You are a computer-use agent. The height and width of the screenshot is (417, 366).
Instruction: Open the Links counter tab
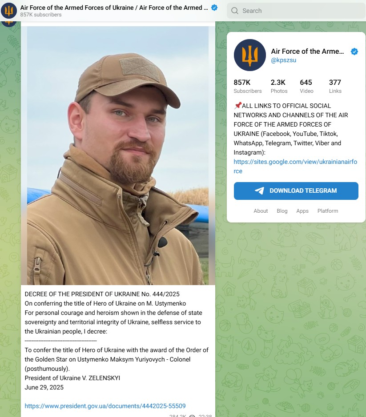tap(335, 86)
